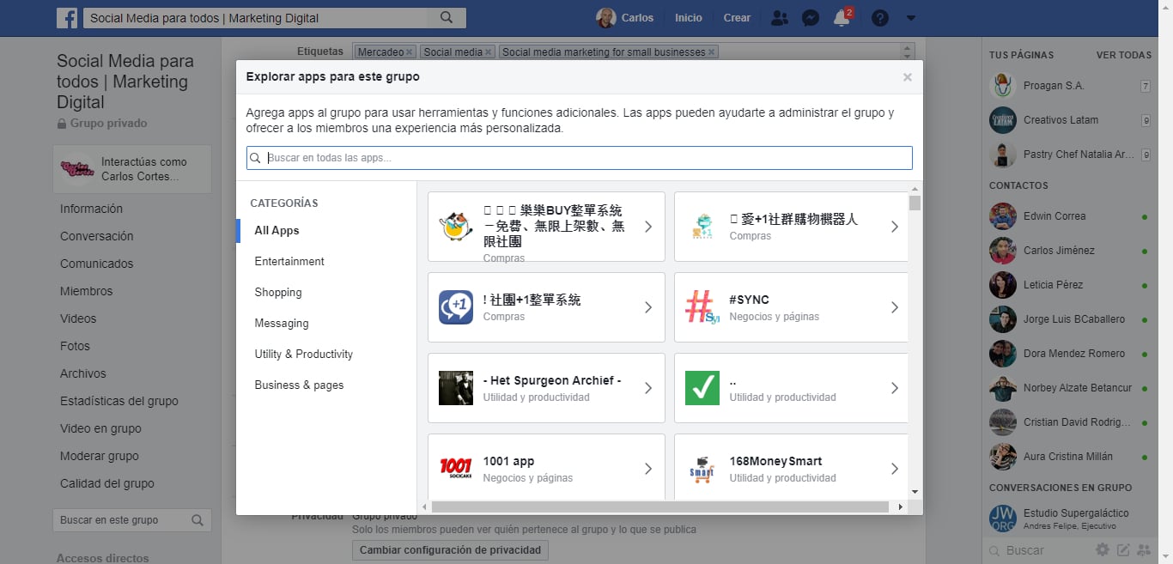Remove the Social media tag
The height and width of the screenshot is (564, 1173).
489,52
